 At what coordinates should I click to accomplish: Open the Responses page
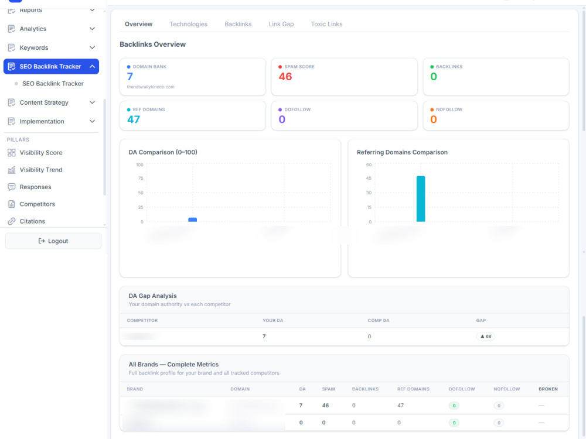[x=36, y=187]
